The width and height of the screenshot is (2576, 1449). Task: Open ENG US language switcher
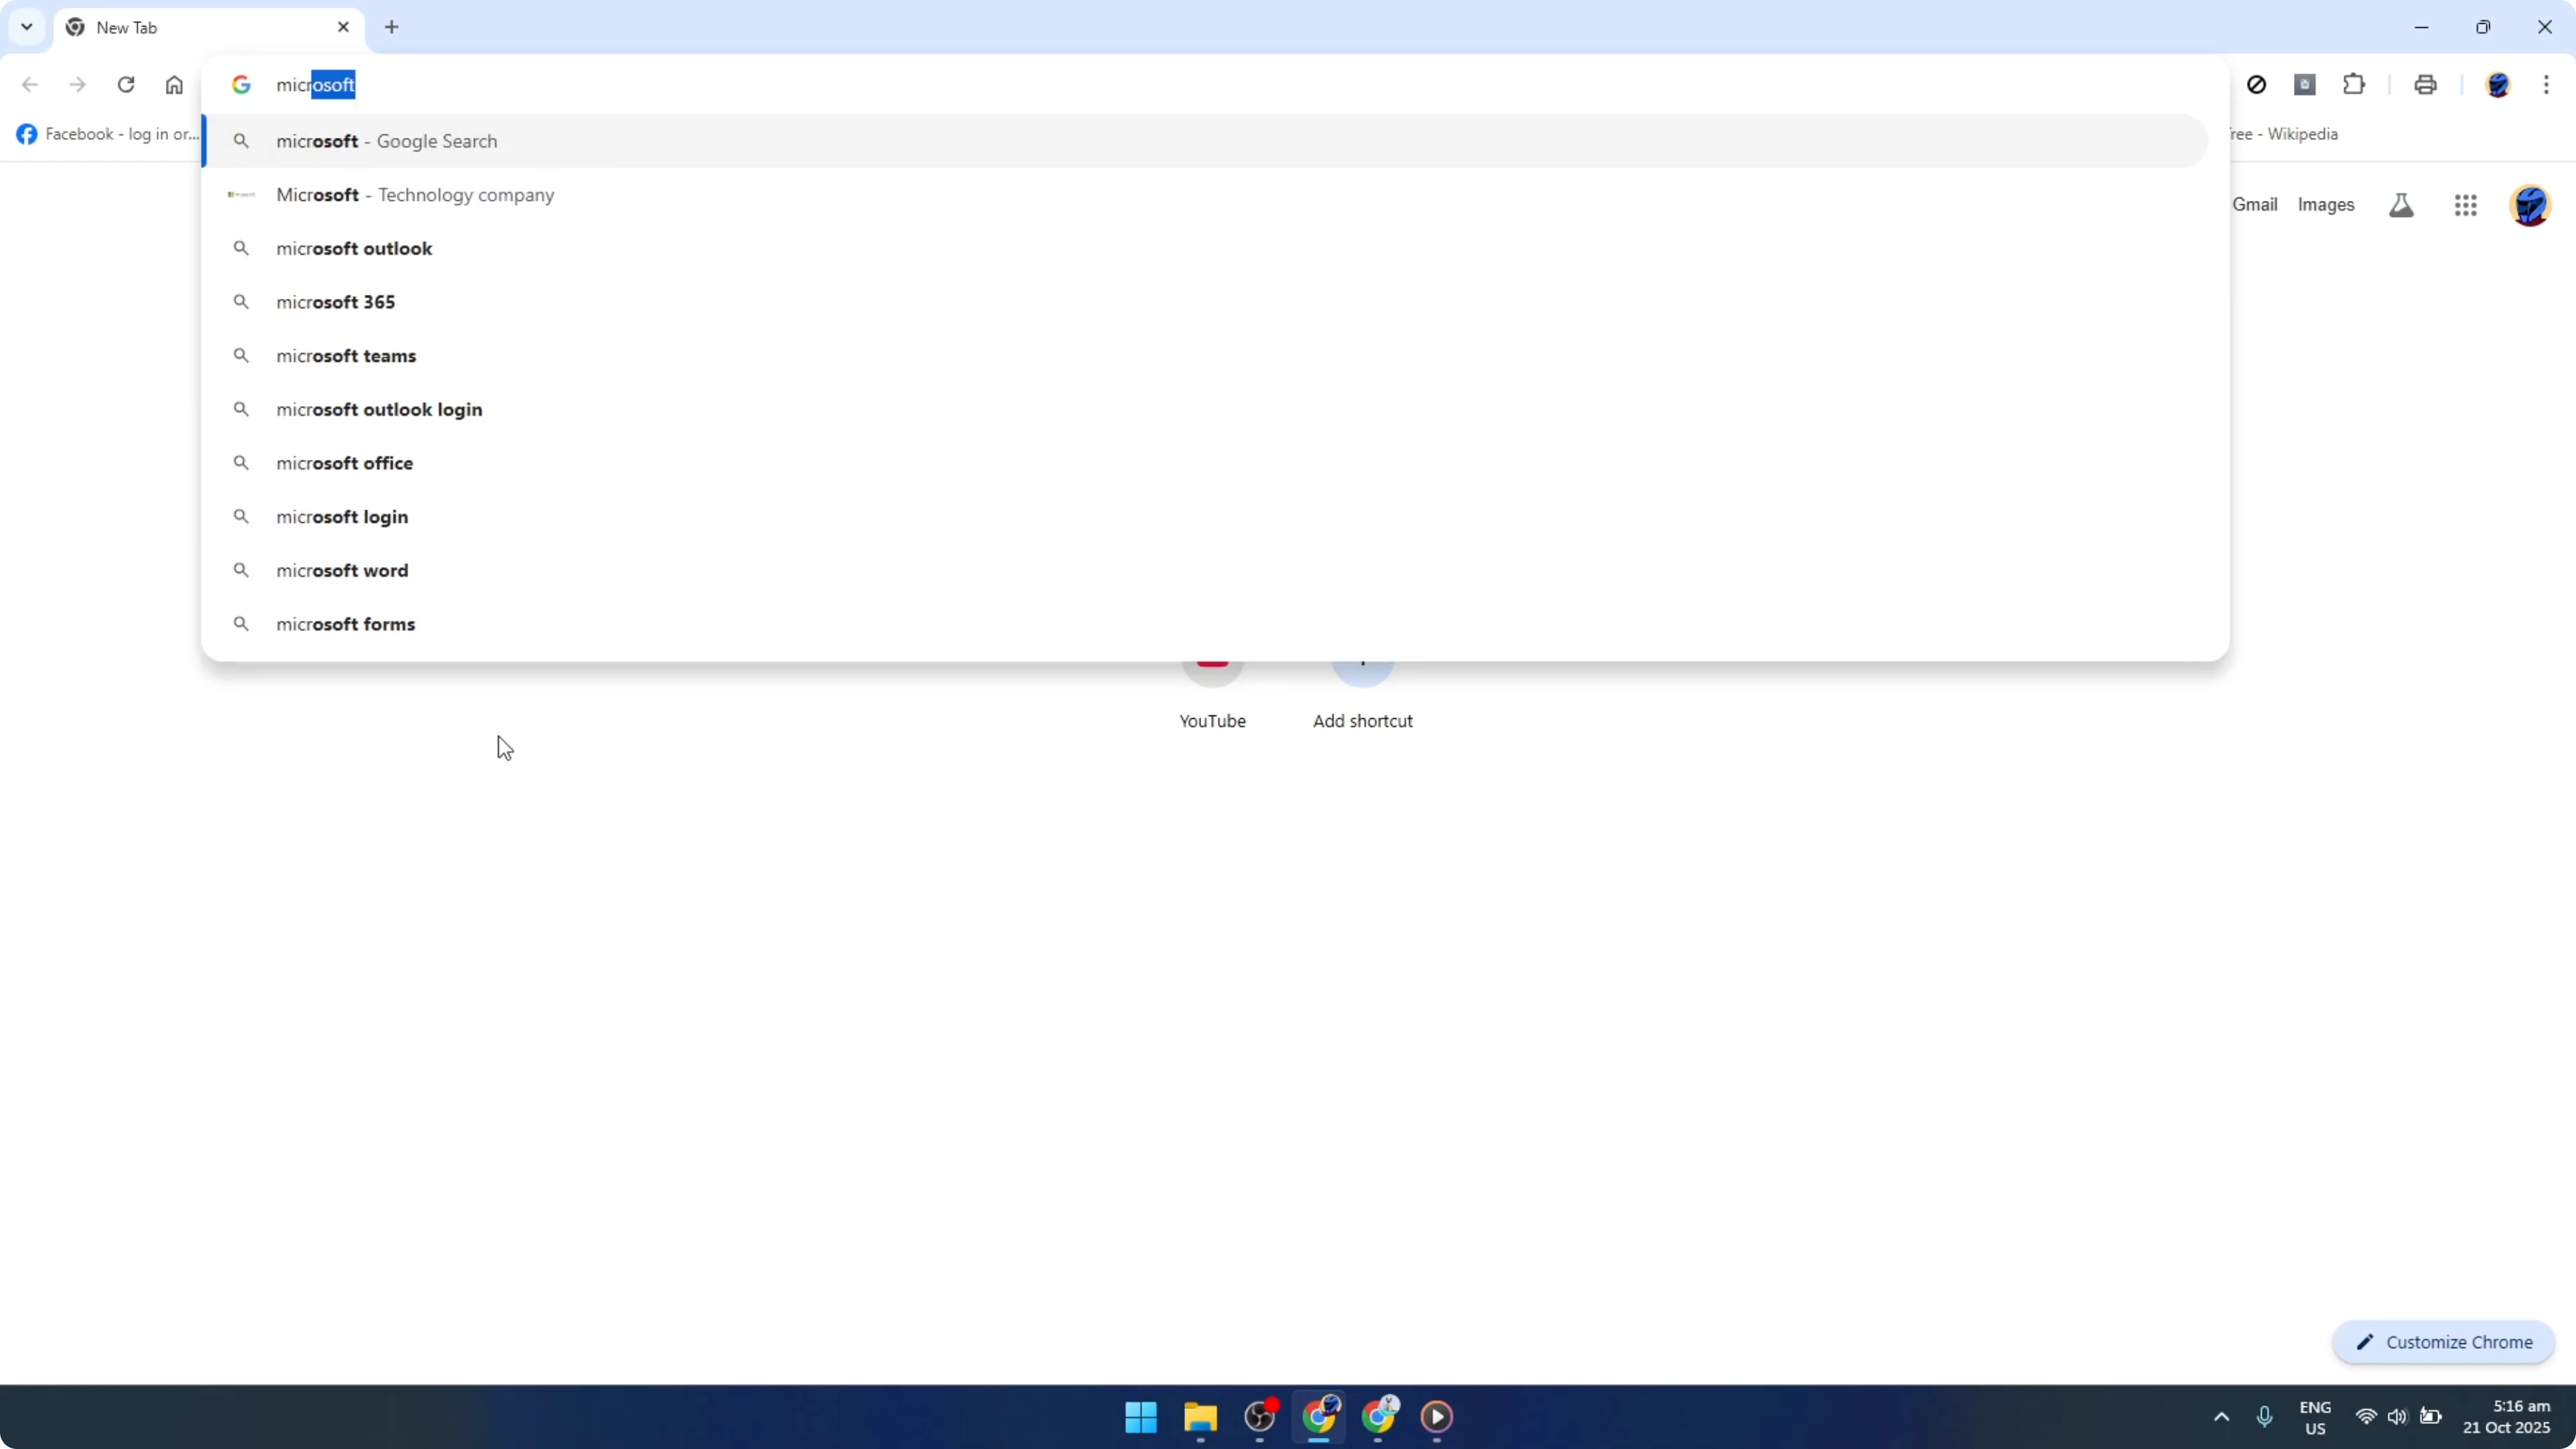[x=2315, y=1417]
